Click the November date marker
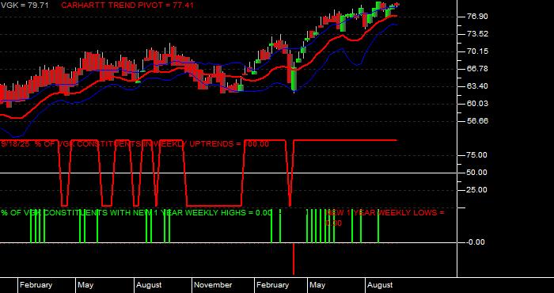554x293 pixels. click(x=213, y=285)
